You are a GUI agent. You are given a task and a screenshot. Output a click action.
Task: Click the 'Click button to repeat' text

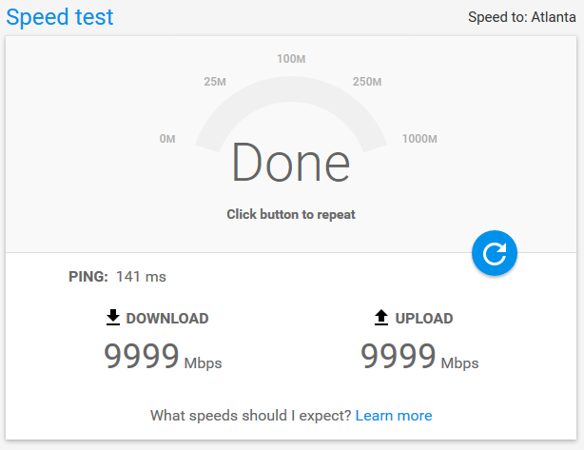(x=291, y=215)
